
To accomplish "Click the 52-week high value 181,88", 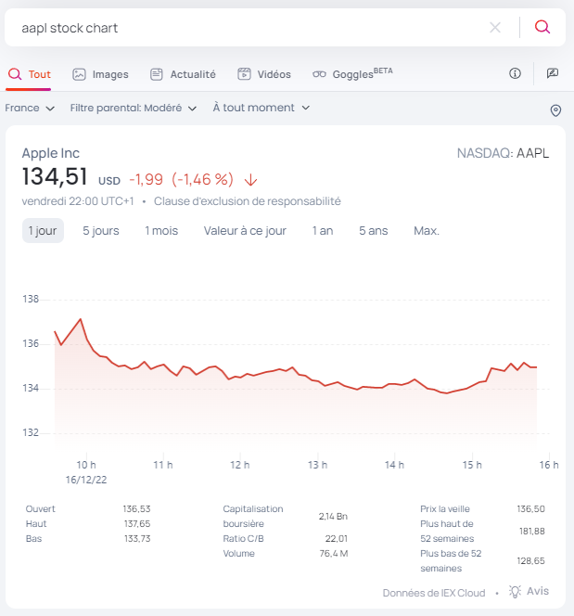I will point(532,532).
